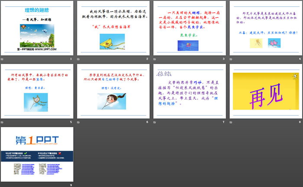Select slide 6 with the girl cartoon
The image size is (303, 187).
[113, 91]
